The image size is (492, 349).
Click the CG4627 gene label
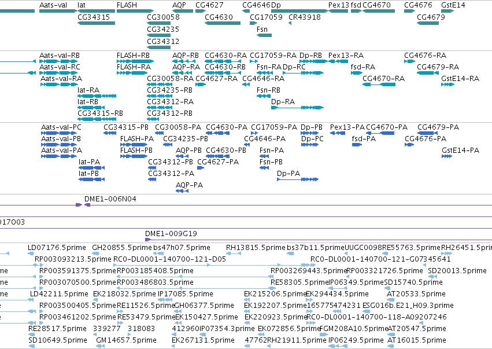pyautogui.click(x=209, y=5)
